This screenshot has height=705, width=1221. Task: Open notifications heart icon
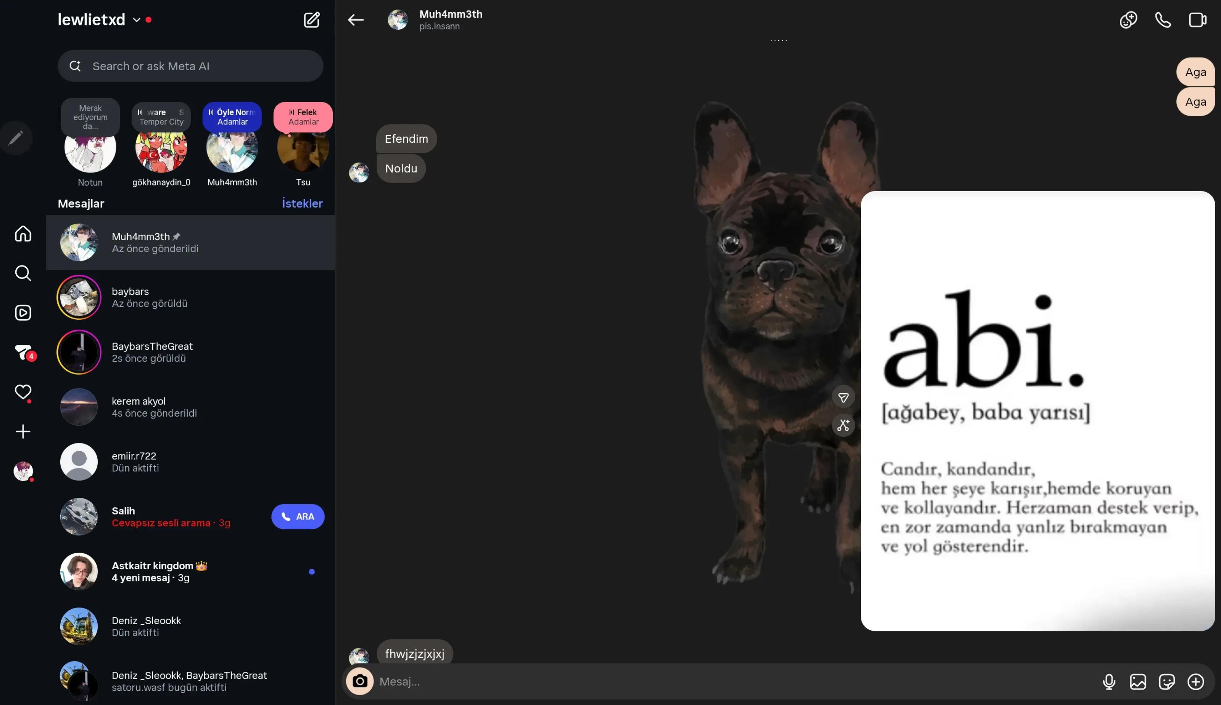click(x=23, y=392)
